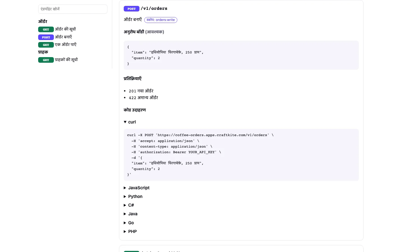Click the 'ऑर्डर' sidebar section heading
Image resolution: width=404 pixels, height=252 pixels.
(43, 22)
